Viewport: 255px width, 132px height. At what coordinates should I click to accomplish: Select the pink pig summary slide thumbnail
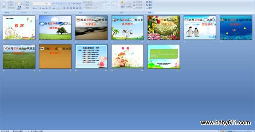(91, 56)
